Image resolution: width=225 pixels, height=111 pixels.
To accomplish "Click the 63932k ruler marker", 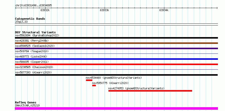I will pos(45,10).
